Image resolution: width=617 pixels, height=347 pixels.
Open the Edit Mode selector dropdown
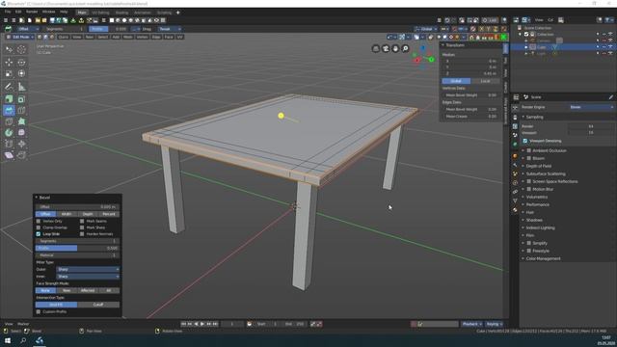coord(20,37)
